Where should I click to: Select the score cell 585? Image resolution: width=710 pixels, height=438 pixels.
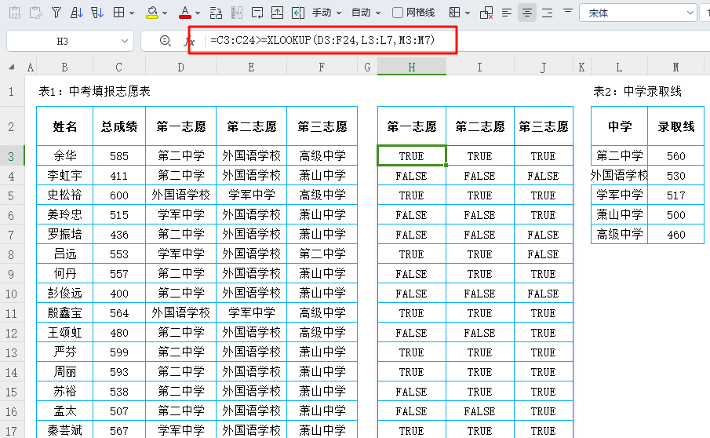point(119,156)
